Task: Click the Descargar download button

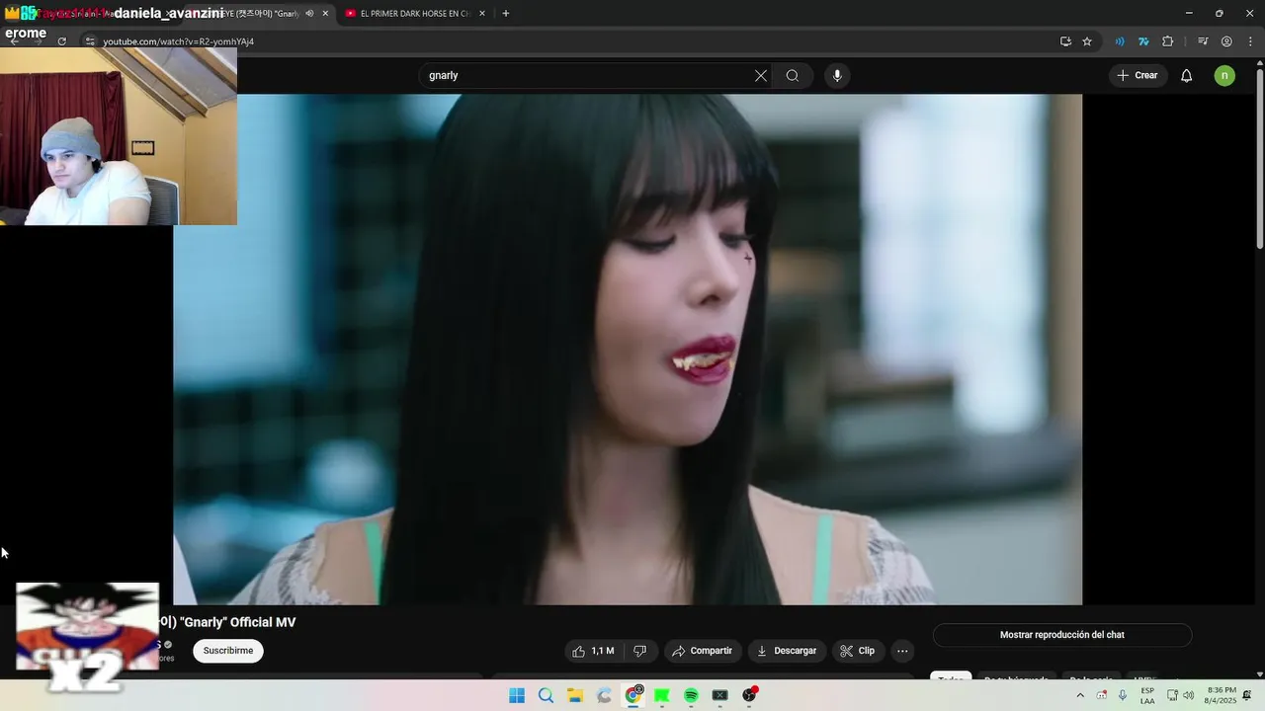Action: pos(787,651)
